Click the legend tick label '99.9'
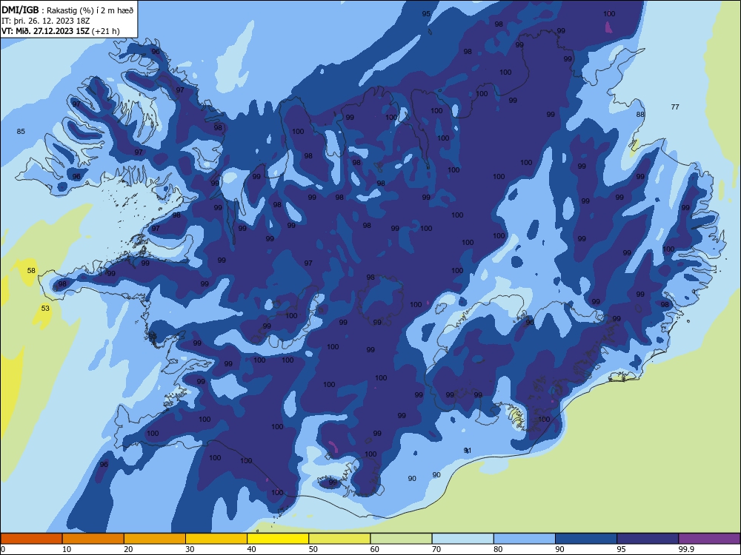Screen dimensions: 741x555 pos(686,549)
